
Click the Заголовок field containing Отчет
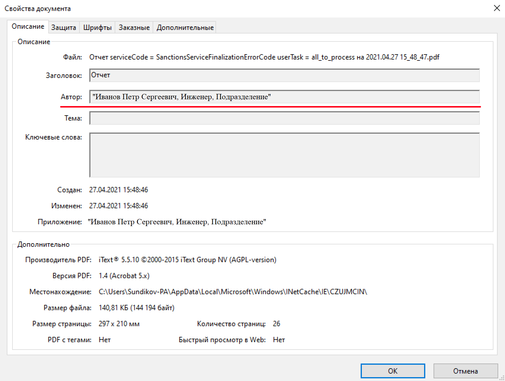(x=284, y=75)
